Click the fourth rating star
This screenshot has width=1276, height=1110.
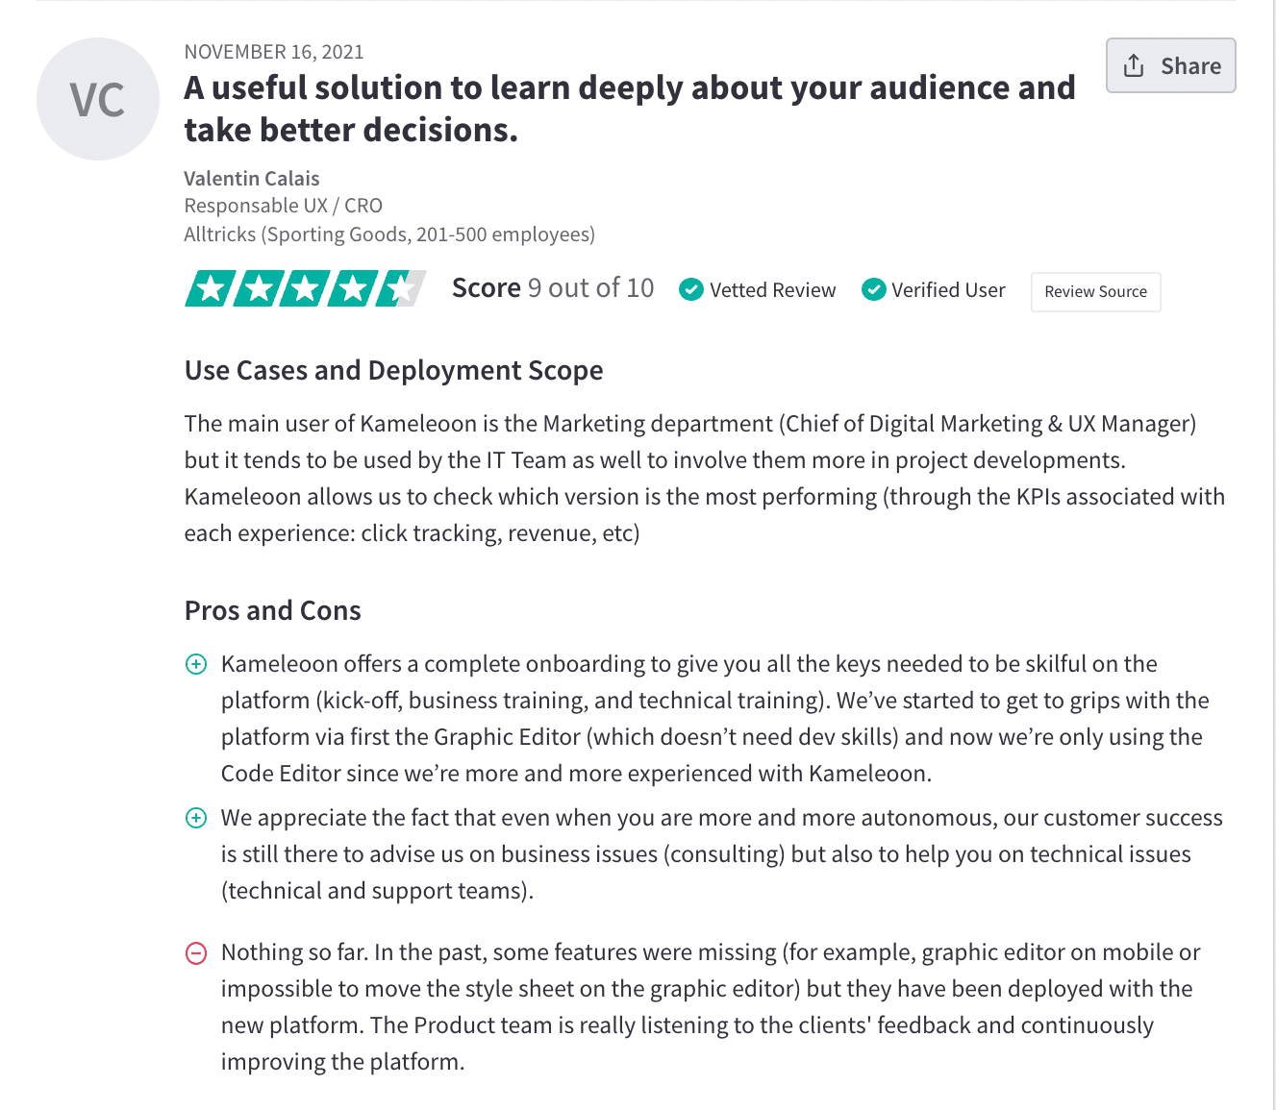click(x=352, y=288)
